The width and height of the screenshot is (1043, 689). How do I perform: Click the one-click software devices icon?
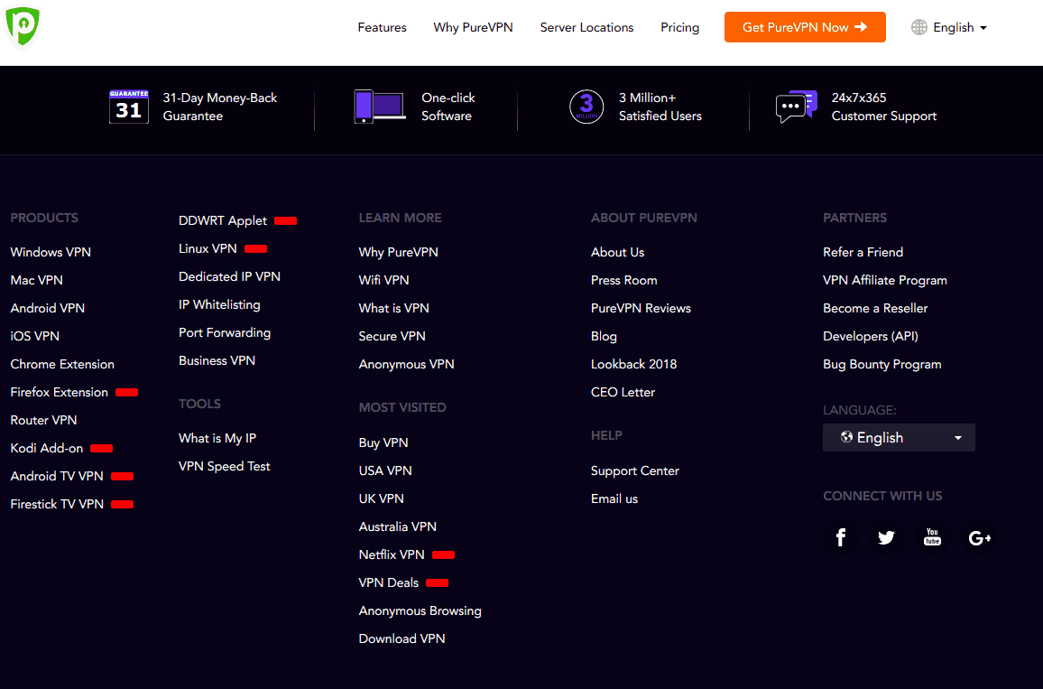click(x=379, y=107)
